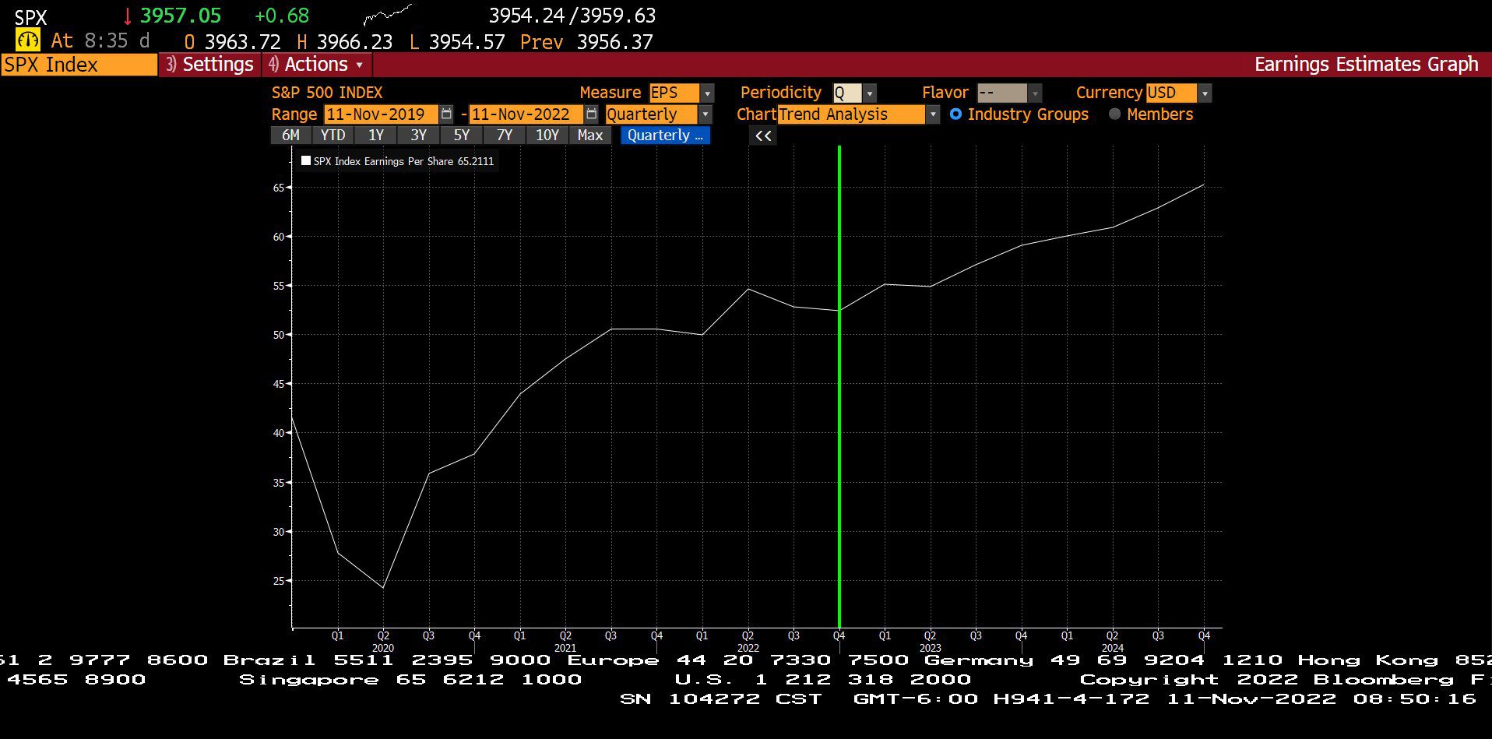This screenshot has width=1492, height=739.
Task: Click the low price 3954.57
Action: click(466, 42)
